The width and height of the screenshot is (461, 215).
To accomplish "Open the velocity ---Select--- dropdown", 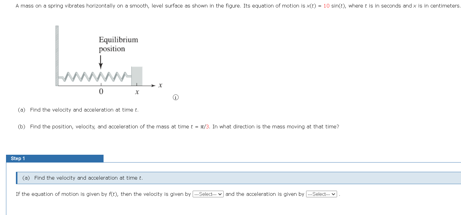I will tap(208, 194).
